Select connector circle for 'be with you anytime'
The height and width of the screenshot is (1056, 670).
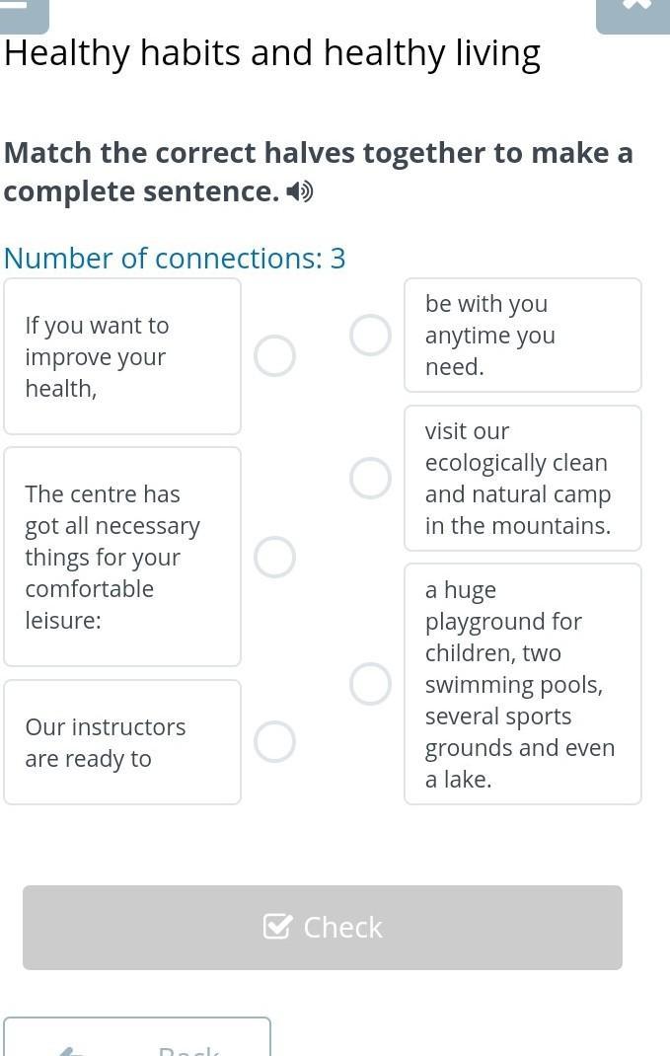pyautogui.click(x=370, y=336)
